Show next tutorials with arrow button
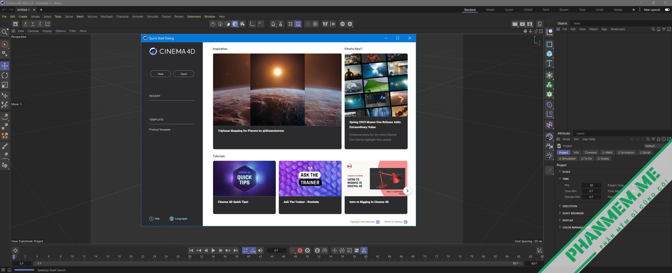 [x=407, y=191]
